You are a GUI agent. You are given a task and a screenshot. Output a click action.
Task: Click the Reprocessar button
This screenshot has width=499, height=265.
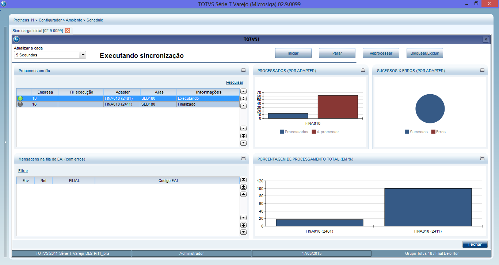pos(381,53)
